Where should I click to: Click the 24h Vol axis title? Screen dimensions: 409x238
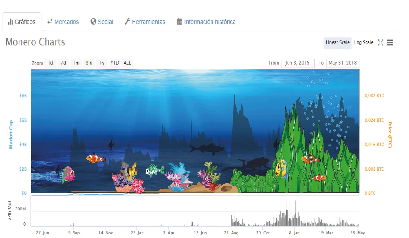click(x=10, y=210)
